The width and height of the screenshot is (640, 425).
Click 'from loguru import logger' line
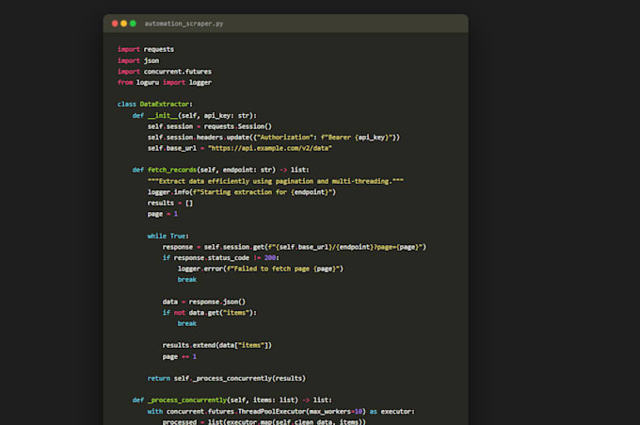click(165, 83)
